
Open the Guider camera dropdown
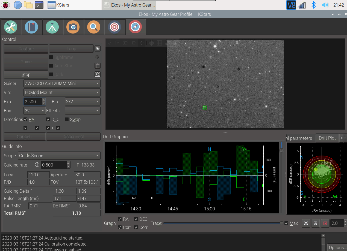tap(62, 83)
